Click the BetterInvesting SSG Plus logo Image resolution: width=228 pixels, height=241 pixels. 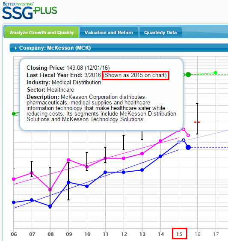(x=30, y=11)
